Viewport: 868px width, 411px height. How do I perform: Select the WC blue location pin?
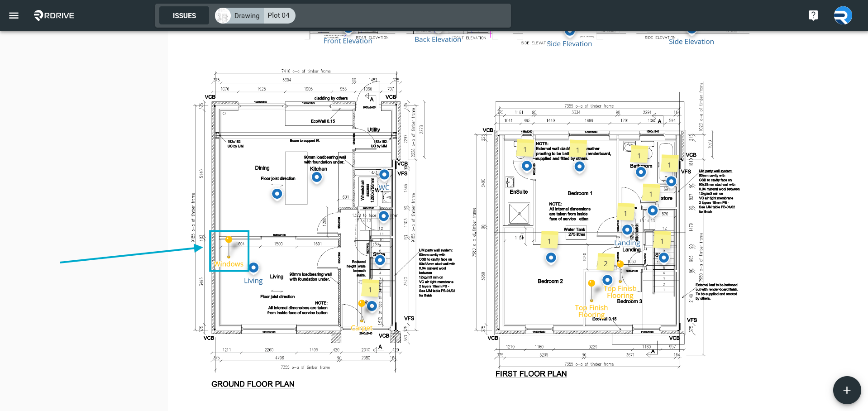click(x=384, y=174)
